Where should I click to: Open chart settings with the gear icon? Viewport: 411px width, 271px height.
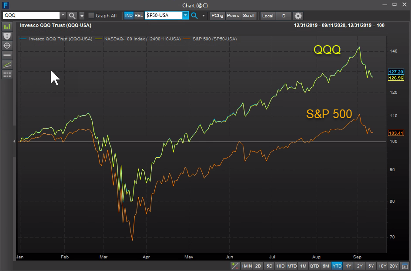tap(298, 16)
